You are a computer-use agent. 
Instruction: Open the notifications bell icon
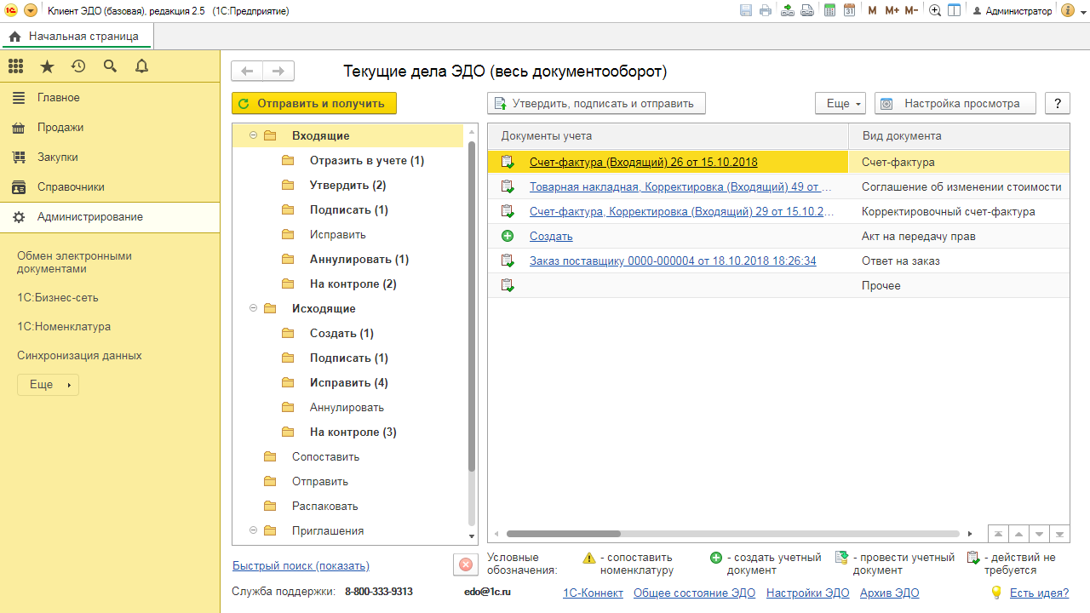pos(141,66)
